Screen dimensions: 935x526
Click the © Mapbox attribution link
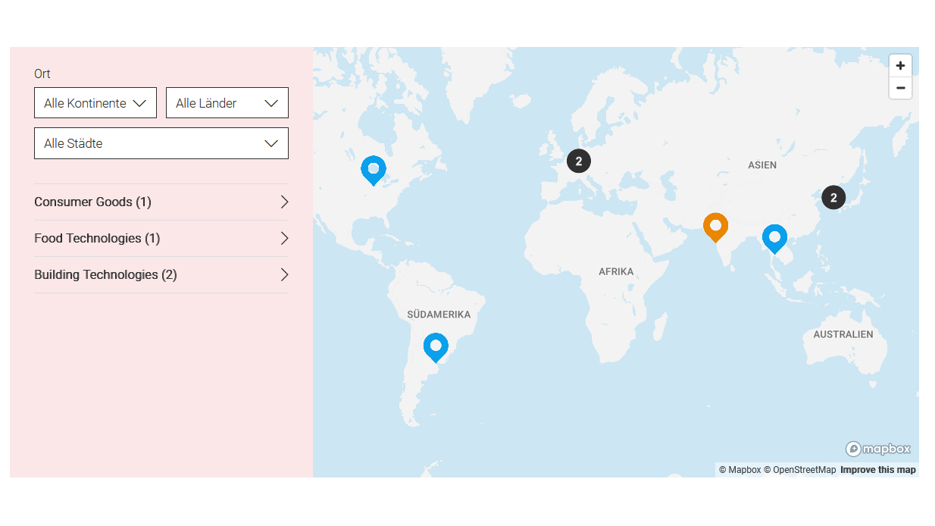[x=740, y=470]
